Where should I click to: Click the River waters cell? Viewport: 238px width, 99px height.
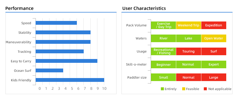pyautogui.click(x=163, y=38)
